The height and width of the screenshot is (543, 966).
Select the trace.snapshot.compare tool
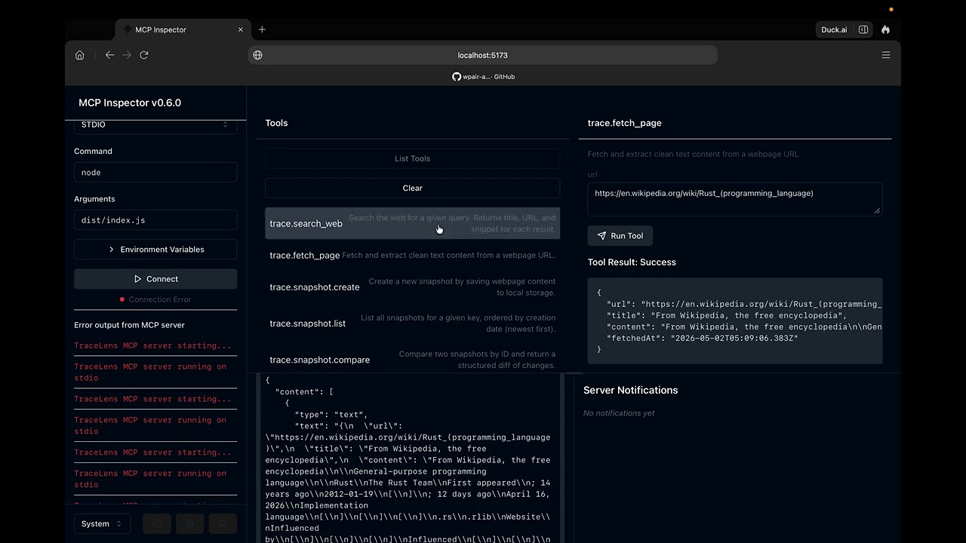pyautogui.click(x=412, y=360)
